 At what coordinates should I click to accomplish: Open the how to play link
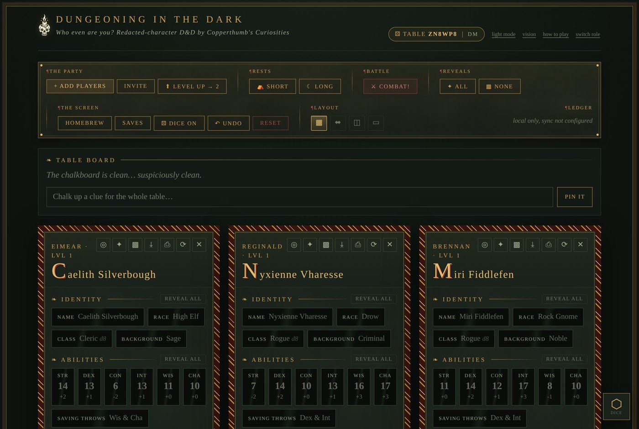pos(555,34)
